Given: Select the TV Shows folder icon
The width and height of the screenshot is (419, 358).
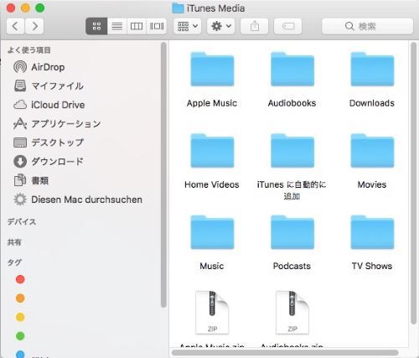Looking at the screenshot, I should pyautogui.click(x=372, y=232).
